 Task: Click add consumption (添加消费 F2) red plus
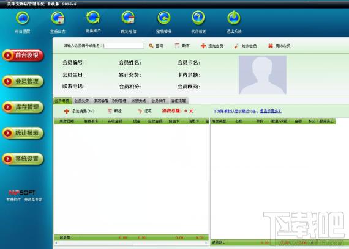coord(79,111)
